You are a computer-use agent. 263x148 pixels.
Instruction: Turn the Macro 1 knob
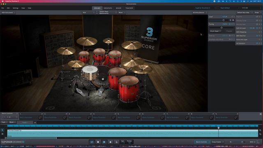pyautogui.click(x=40, y=118)
